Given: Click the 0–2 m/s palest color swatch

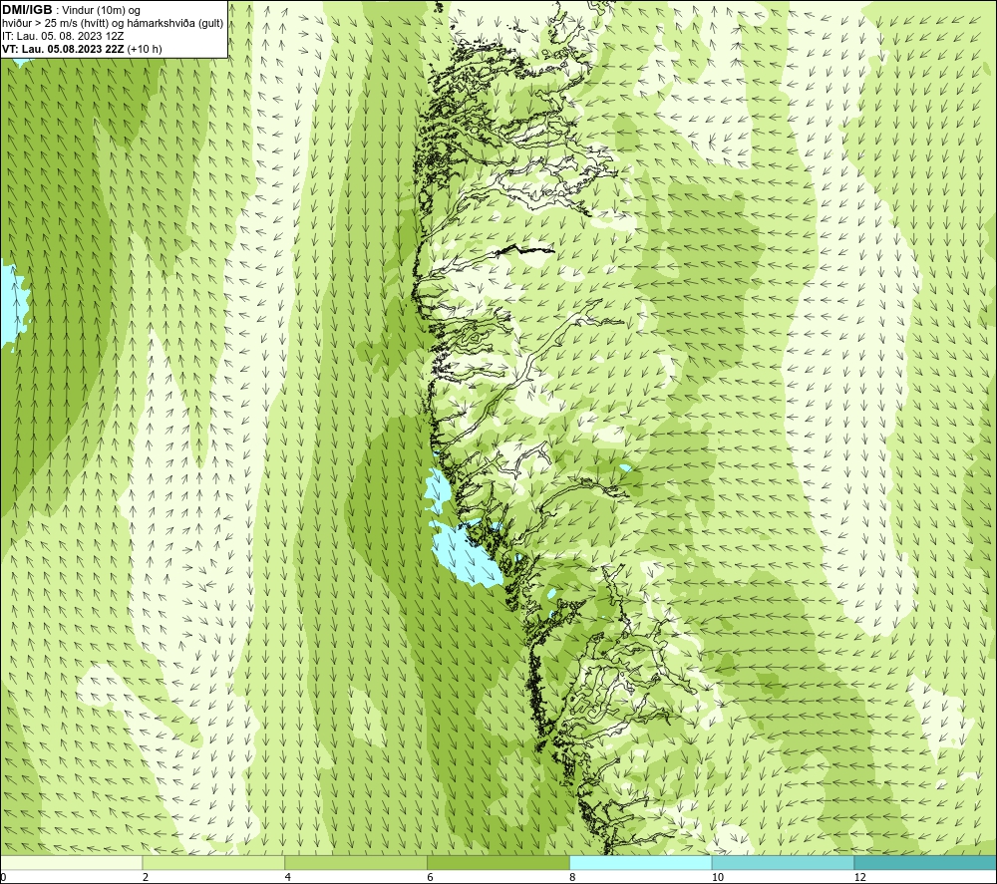Looking at the screenshot, I should [x=71, y=862].
